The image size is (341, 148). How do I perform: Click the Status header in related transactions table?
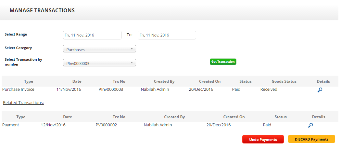(280, 117)
